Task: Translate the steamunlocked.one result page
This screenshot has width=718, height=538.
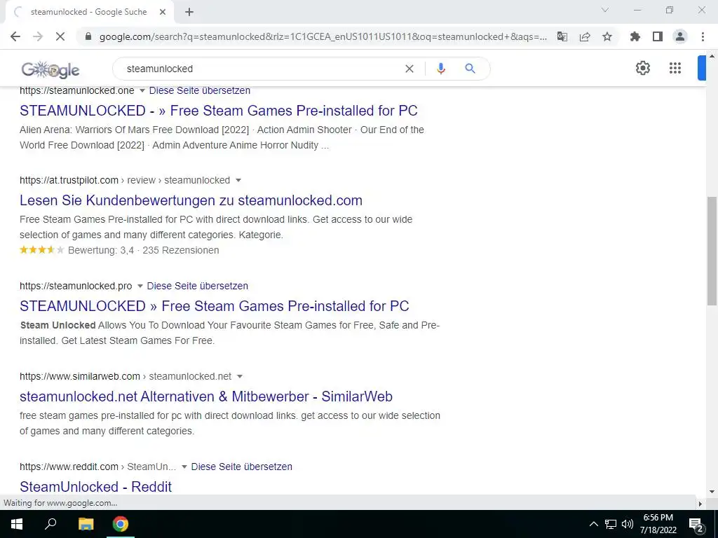Action: click(200, 90)
